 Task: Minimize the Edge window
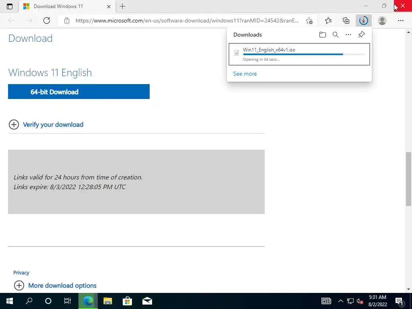pyautogui.click(x=366, y=6)
